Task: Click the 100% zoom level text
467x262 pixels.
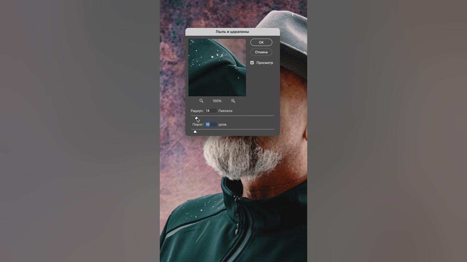Action: point(217,101)
